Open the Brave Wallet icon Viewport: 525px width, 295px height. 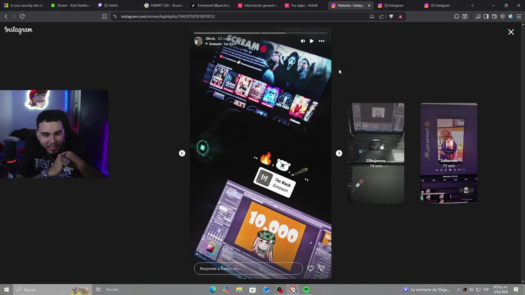[494, 16]
